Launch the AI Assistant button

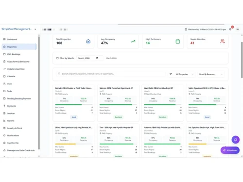[x=230, y=150]
